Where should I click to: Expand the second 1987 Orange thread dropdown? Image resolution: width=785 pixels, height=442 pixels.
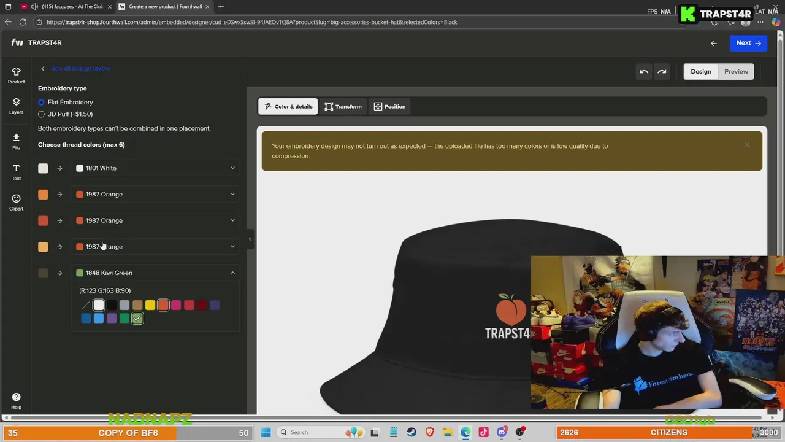[156, 220]
